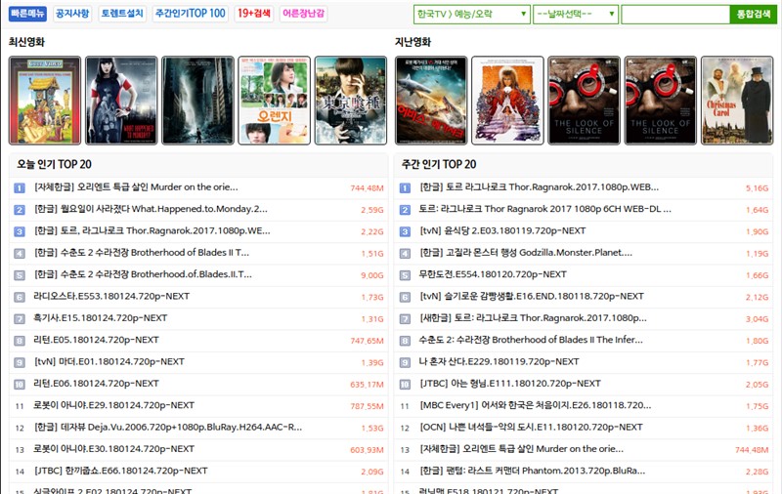This screenshot has height=494, width=782.
Task: Click rank 7 badge beside 흑기사.E15
Action: (20, 319)
